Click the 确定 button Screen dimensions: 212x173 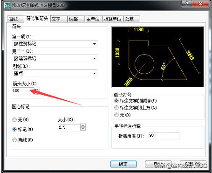(123, 164)
